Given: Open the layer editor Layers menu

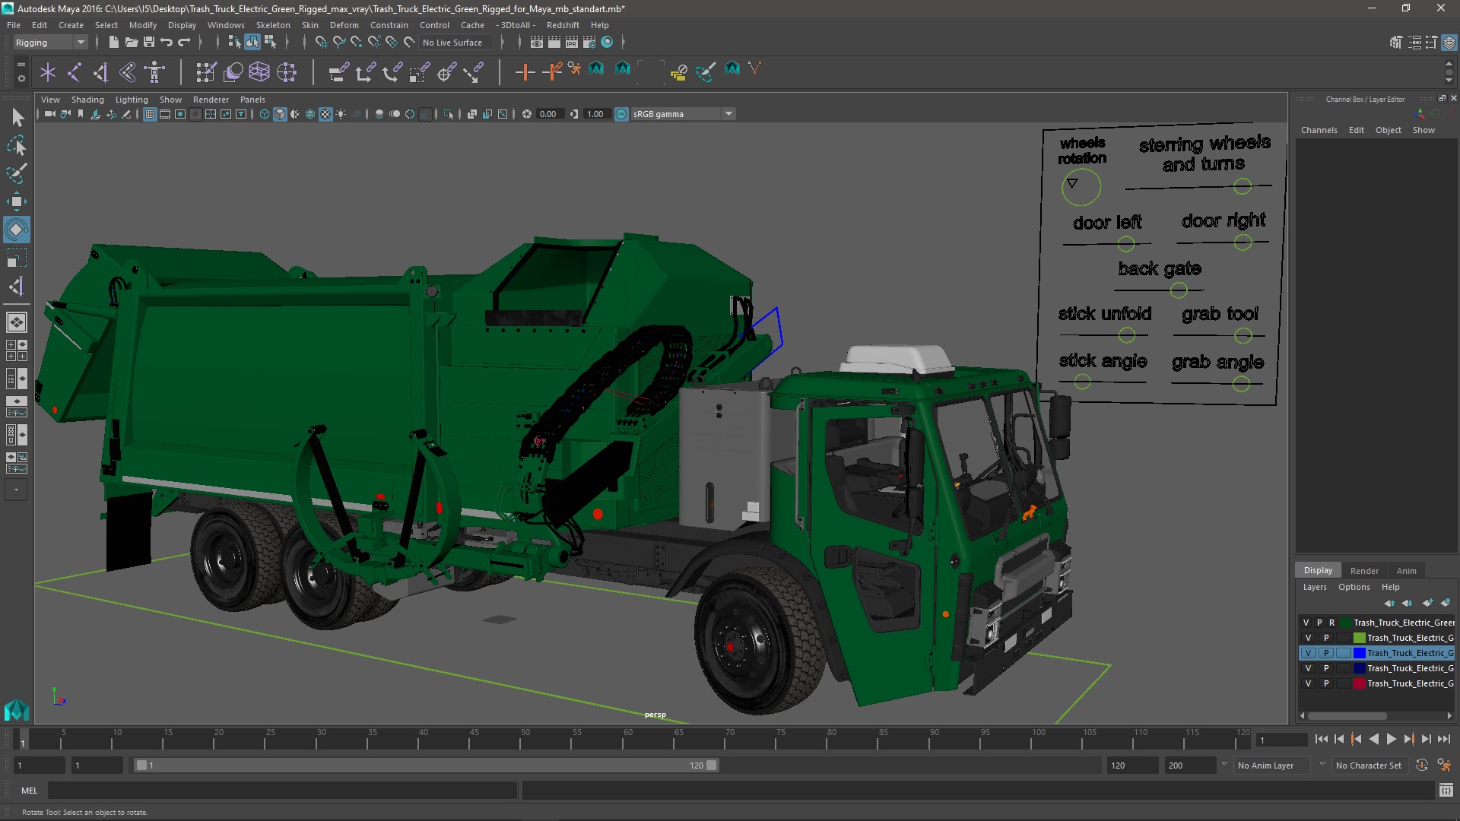Looking at the screenshot, I should (1314, 587).
